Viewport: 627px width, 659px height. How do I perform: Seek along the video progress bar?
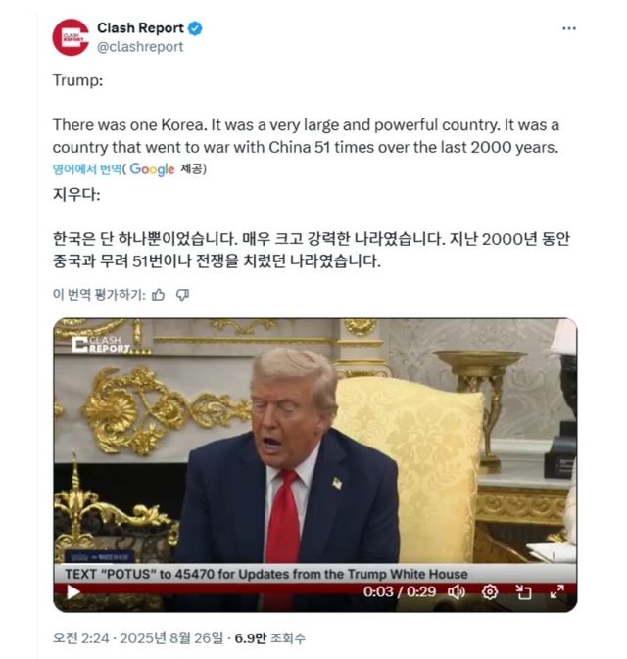(x=315, y=584)
